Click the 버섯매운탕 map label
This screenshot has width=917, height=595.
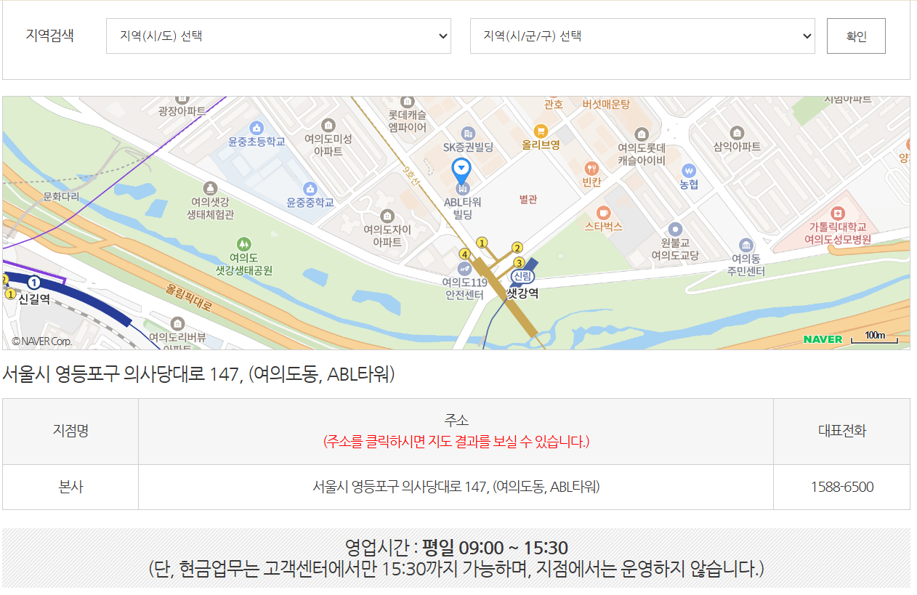[x=606, y=105]
